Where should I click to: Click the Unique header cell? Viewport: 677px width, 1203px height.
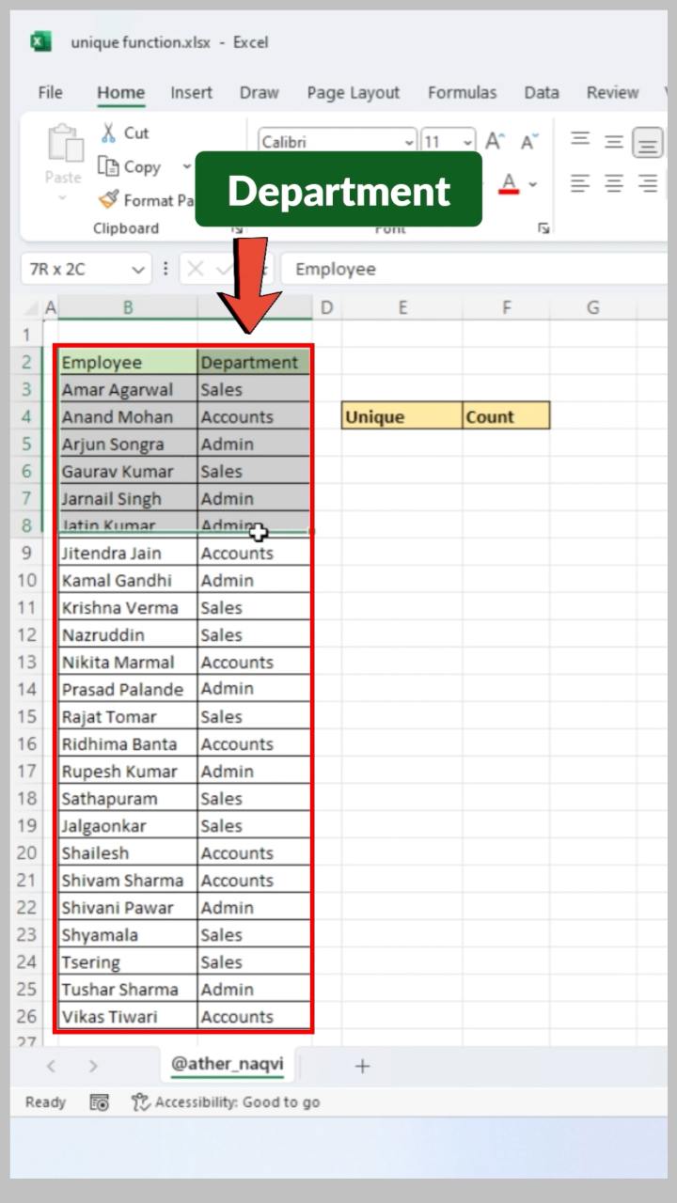point(401,416)
